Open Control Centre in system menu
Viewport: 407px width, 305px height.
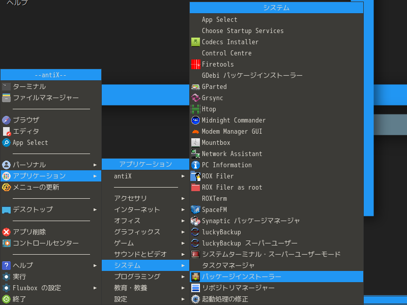[276, 53]
